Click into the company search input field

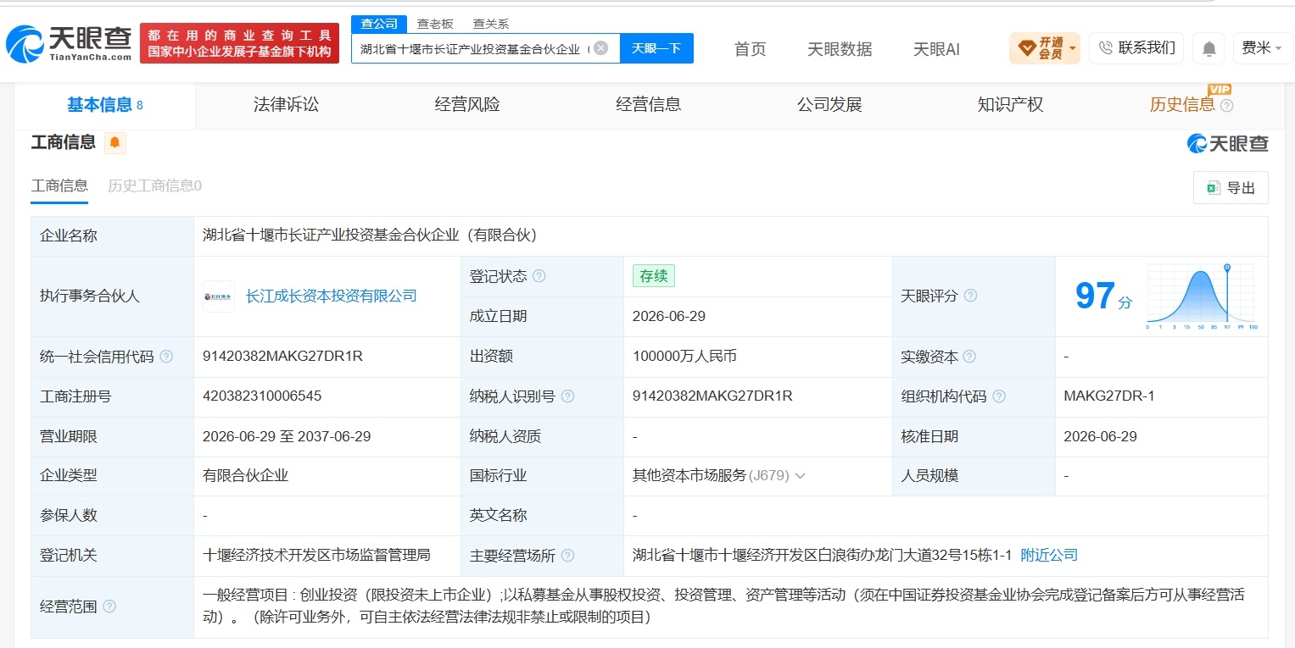pos(473,48)
